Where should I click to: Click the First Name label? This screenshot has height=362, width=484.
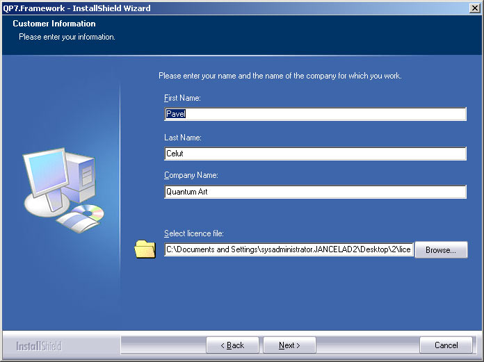click(x=182, y=98)
